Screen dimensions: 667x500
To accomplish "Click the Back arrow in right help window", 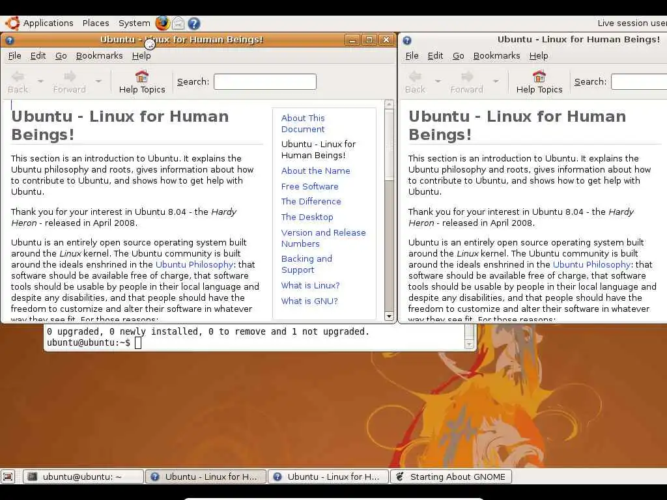I will tap(415, 77).
